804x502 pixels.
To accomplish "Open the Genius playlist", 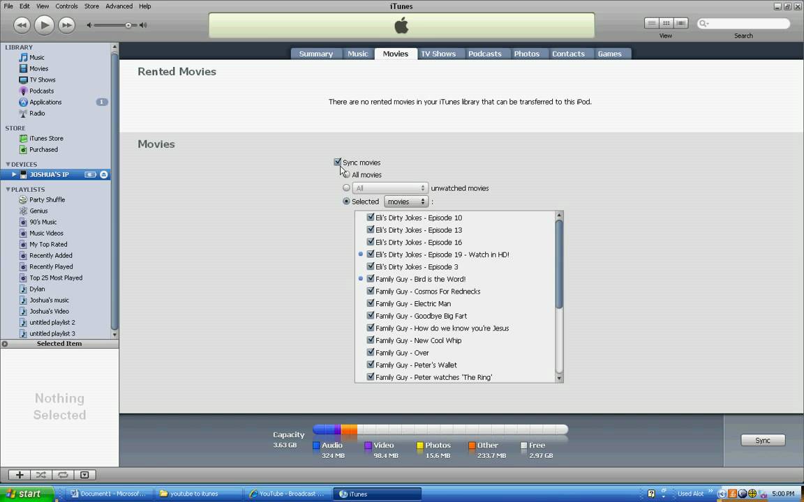I will click(38, 211).
